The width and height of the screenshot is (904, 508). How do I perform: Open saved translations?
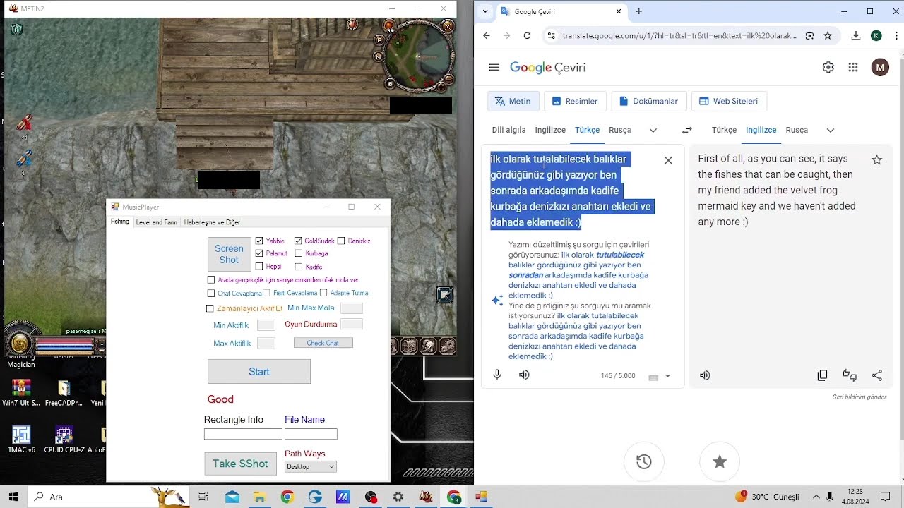click(x=720, y=461)
